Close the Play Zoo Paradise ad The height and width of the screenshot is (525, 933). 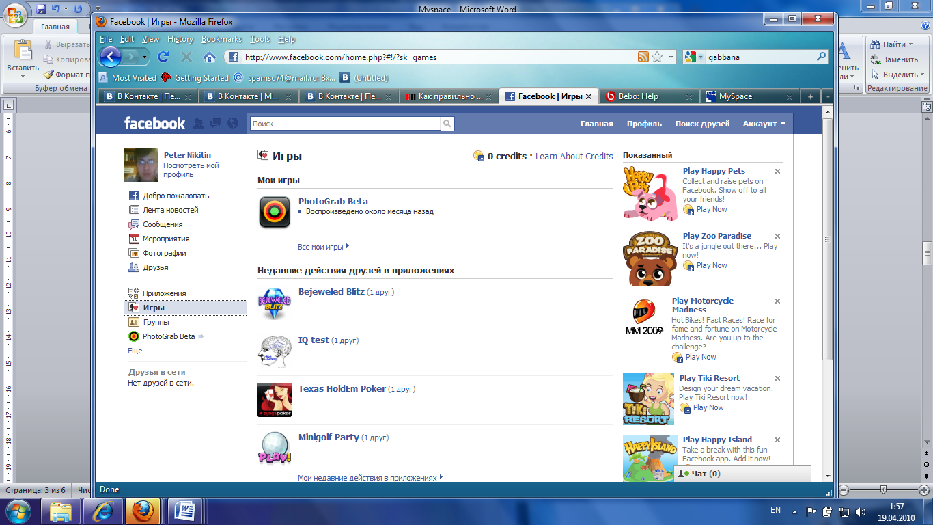point(777,237)
